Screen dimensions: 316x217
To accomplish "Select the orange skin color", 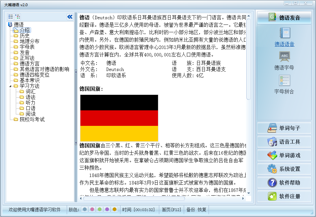I will tap(115, 210).
